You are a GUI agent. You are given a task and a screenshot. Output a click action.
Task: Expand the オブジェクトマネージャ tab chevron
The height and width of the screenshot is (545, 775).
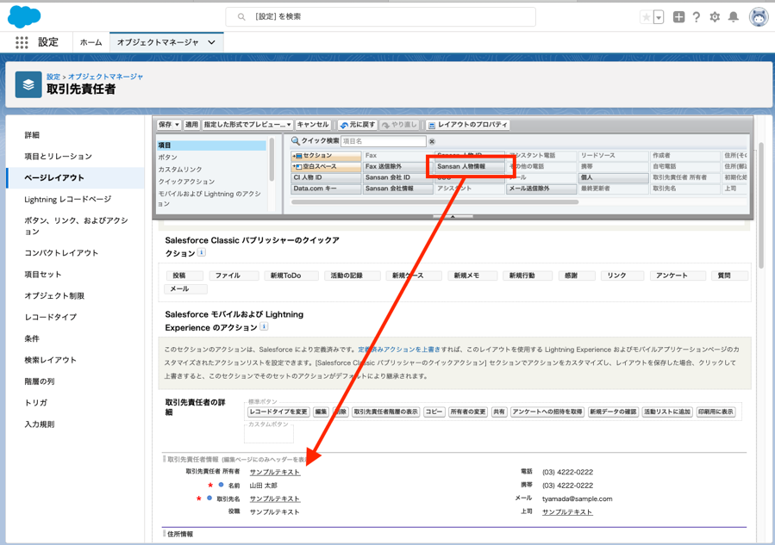[x=211, y=42]
